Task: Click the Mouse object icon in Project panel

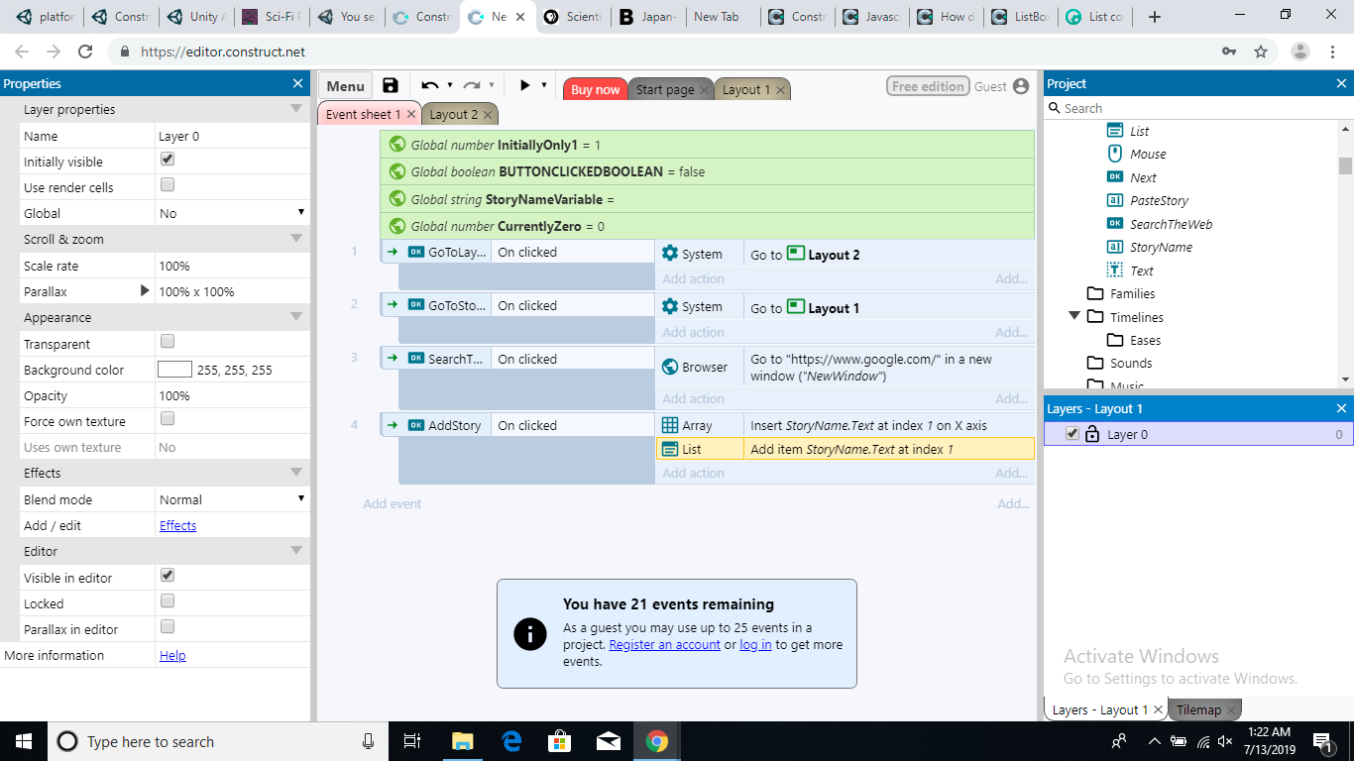Action: tap(1114, 154)
